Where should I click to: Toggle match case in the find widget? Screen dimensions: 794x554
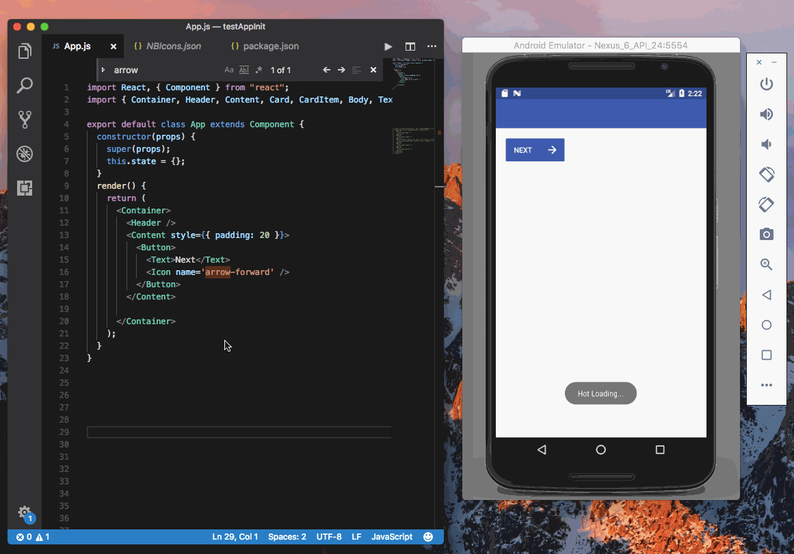point(229,69)
